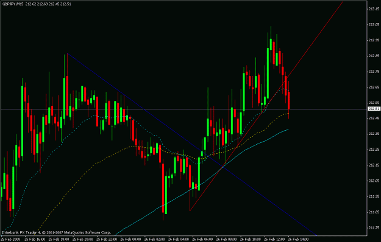Click the Interbank FX Trader 4 copyright text
The height and width of the screenshot is (242, 381).
[56, 232]
